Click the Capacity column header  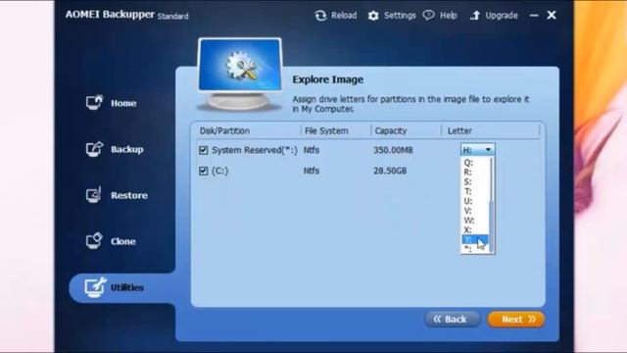pos(391,130)
